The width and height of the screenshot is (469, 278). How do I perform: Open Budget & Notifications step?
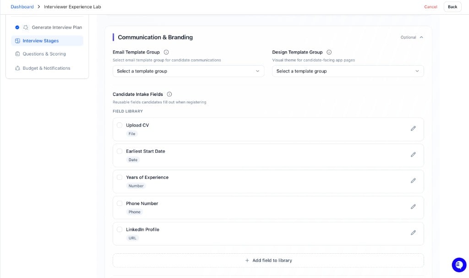(47, 68)
